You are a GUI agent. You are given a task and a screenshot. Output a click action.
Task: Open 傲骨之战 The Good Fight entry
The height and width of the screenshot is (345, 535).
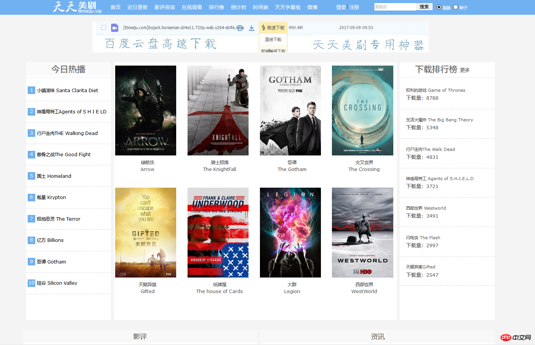tap(64, 154)
